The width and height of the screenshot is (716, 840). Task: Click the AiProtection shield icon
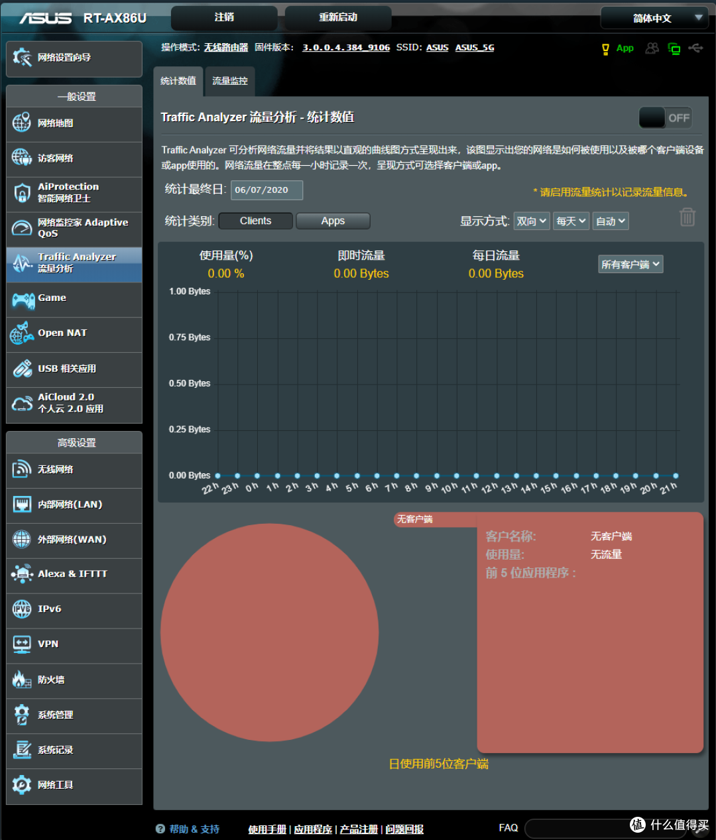pyautogui.click(x=22, y=193)
